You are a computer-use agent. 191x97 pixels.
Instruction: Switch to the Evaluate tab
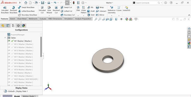coord(43,19)
